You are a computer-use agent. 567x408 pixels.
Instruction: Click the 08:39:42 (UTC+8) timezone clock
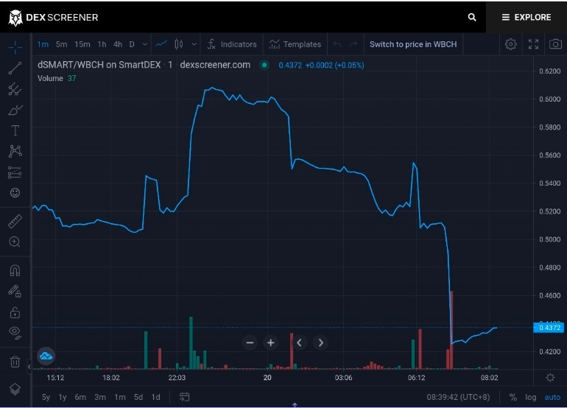coord(458,397)
